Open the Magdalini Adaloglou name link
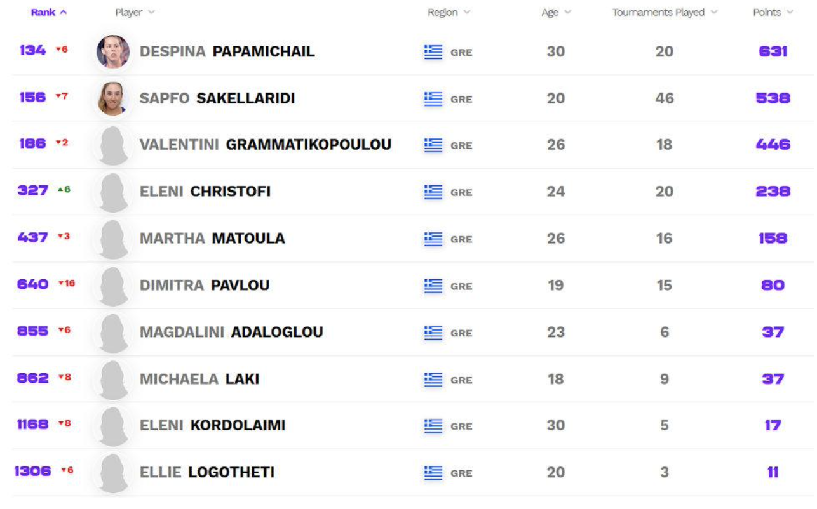Viewport: 817px width, 509px height. (231, 332)
